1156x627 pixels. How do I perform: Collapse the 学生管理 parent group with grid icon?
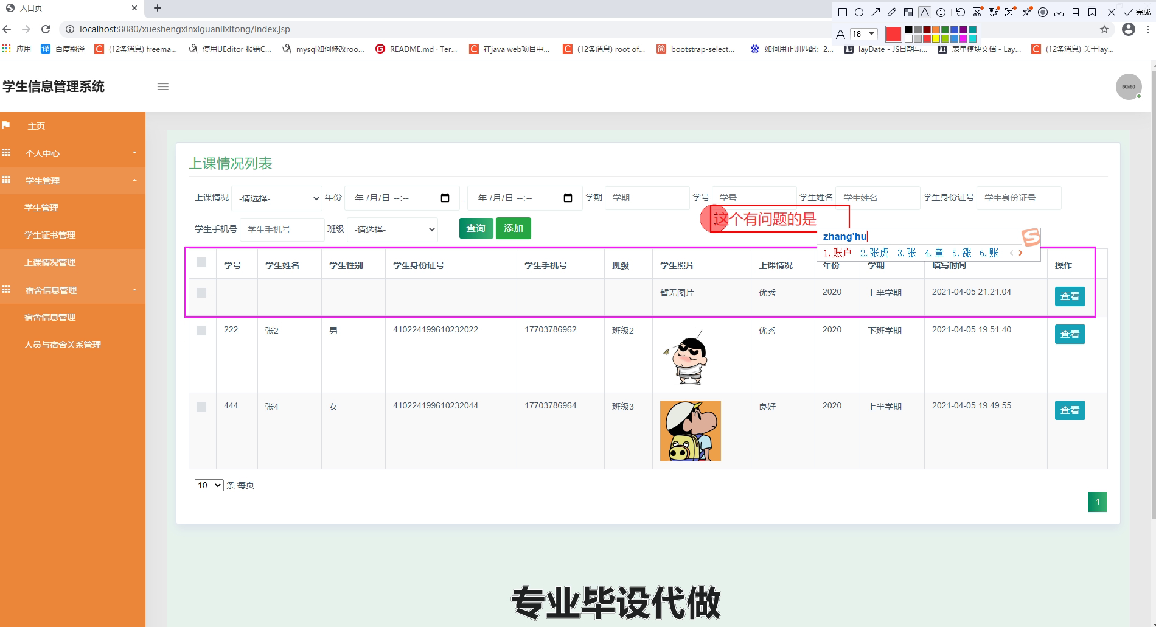point(72,180)
